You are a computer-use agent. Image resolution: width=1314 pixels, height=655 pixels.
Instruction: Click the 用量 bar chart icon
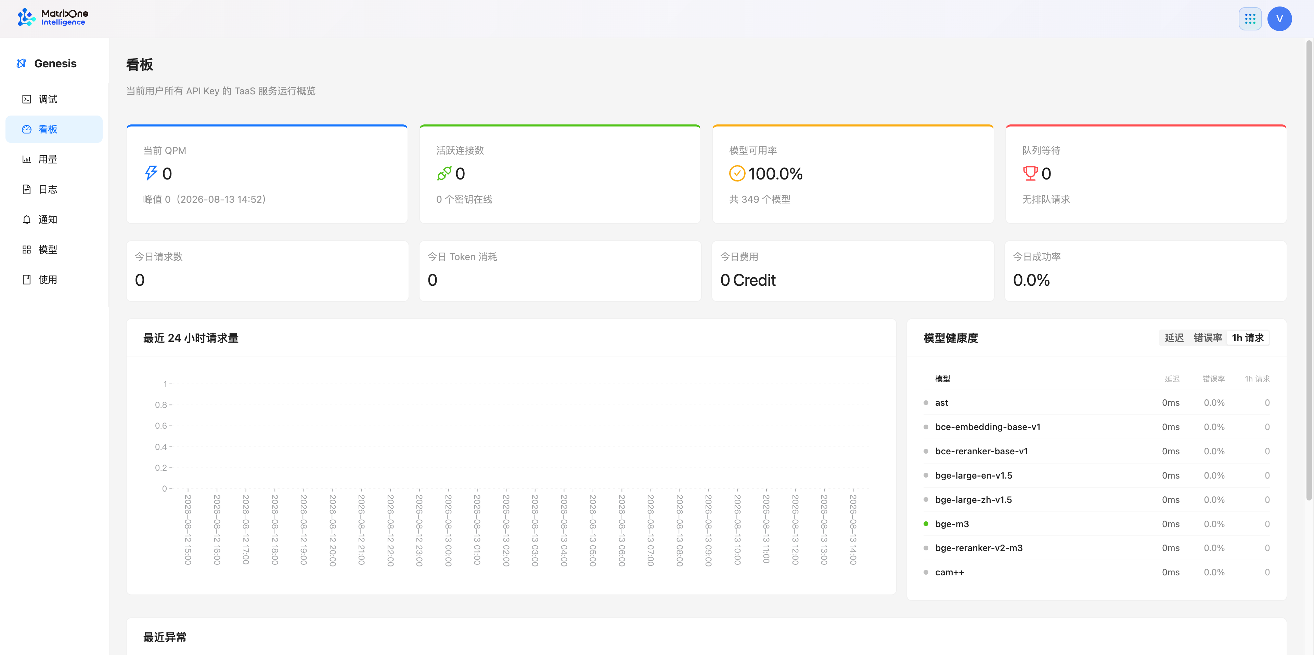(x=27, y=160)
